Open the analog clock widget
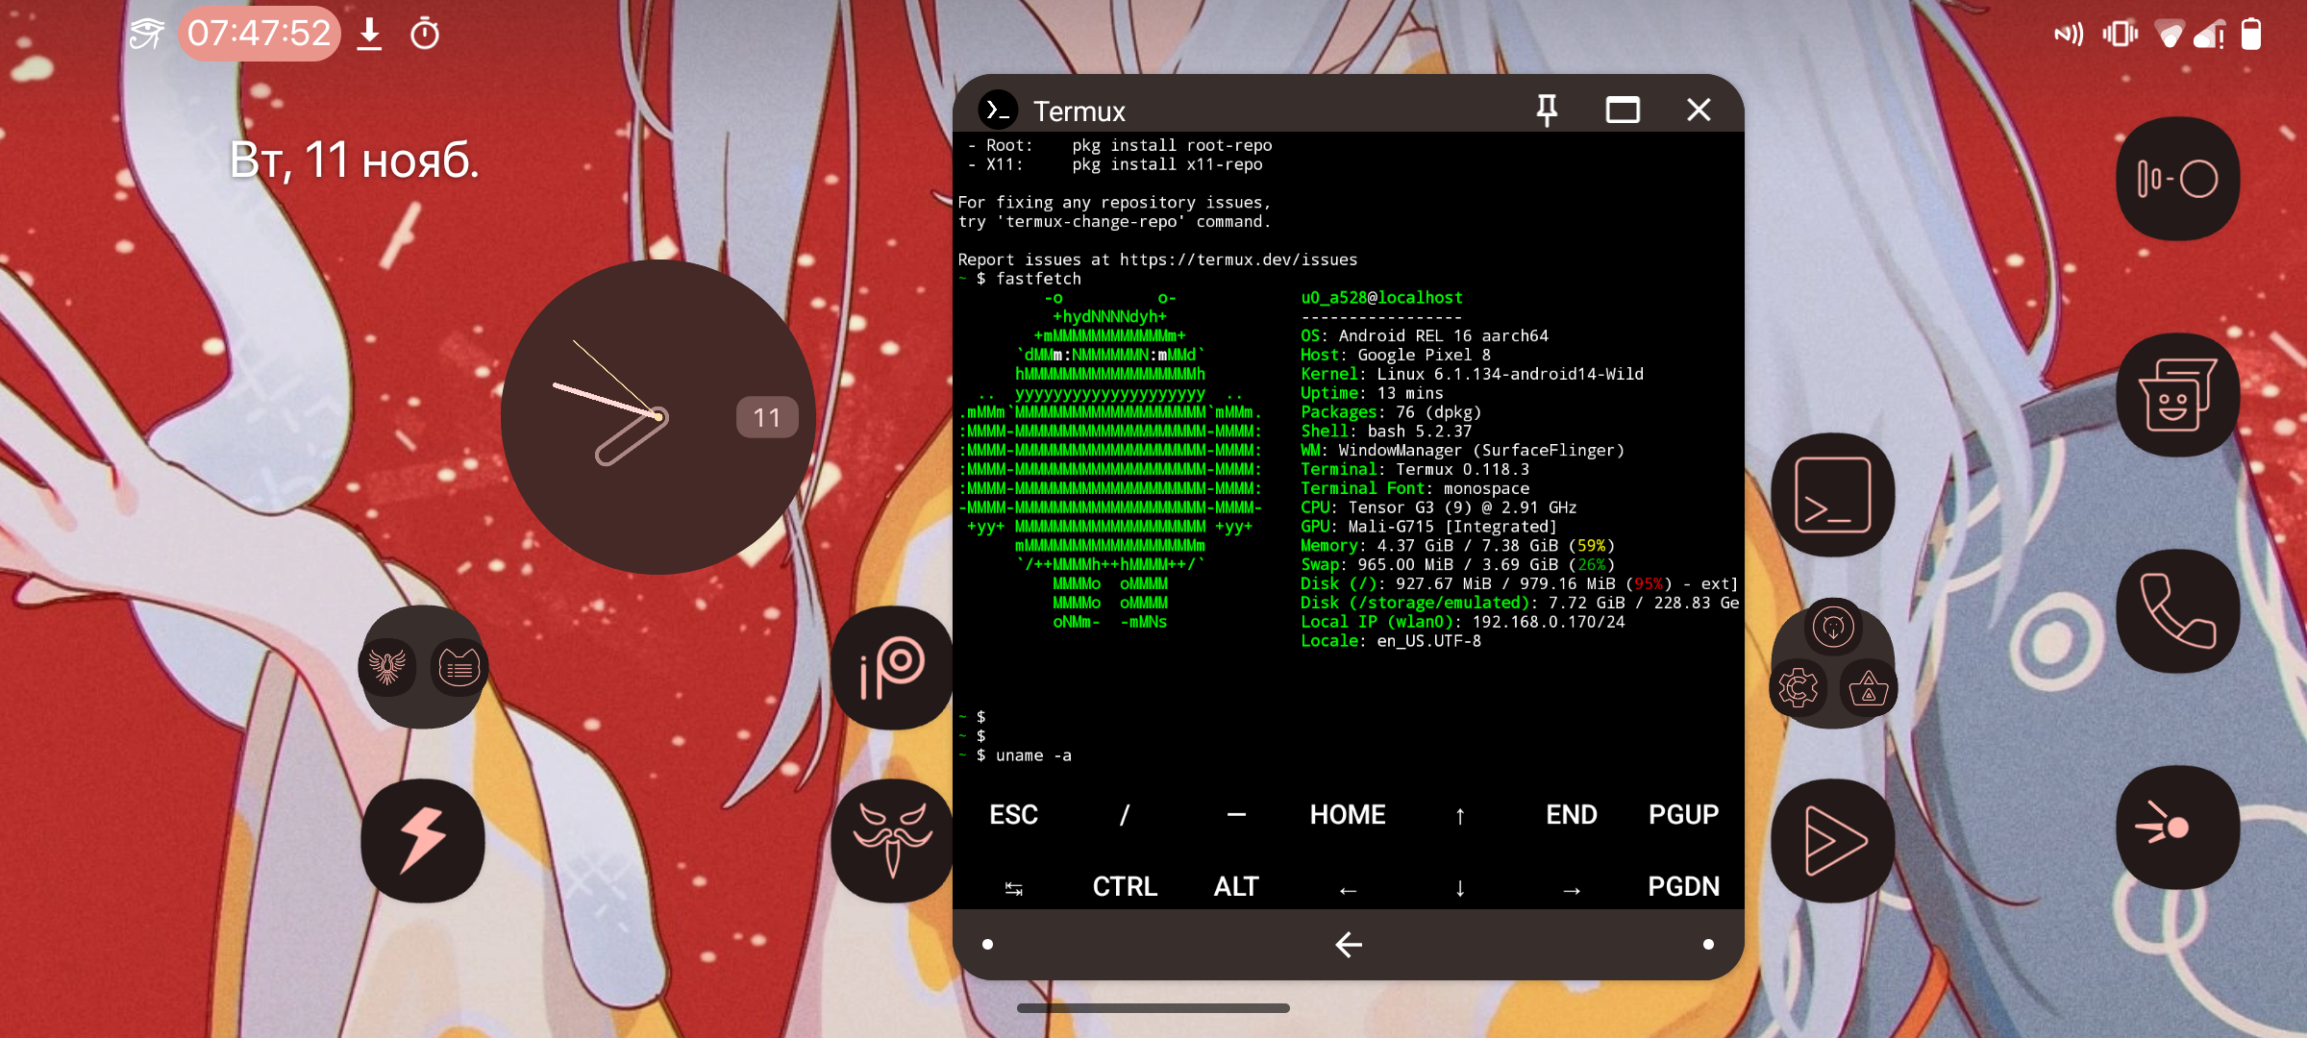The height and width of the screenshot is (1038, 2307). (657, 417)
